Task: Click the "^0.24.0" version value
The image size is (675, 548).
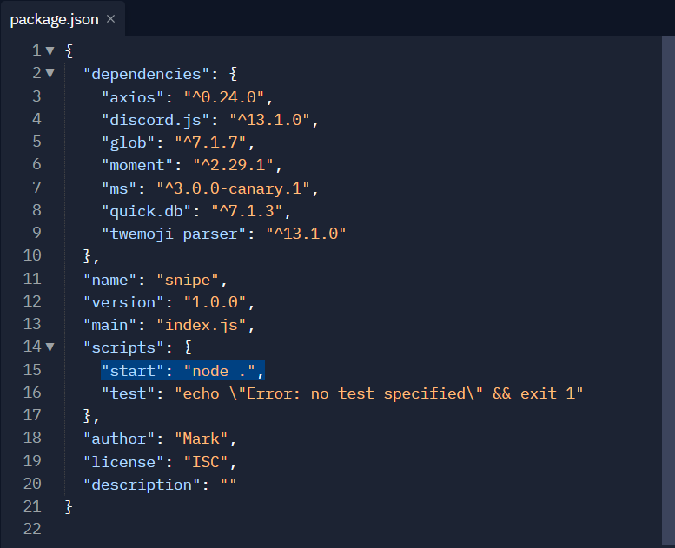Action: pyautogui.click(x=224, y=97)
